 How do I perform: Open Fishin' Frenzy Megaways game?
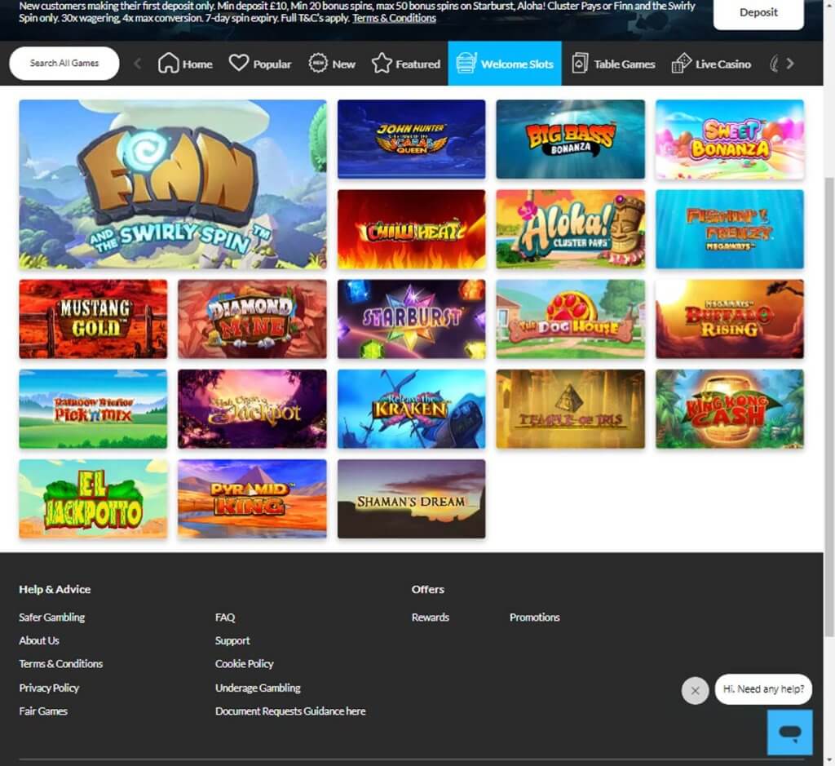click(730, 229)
